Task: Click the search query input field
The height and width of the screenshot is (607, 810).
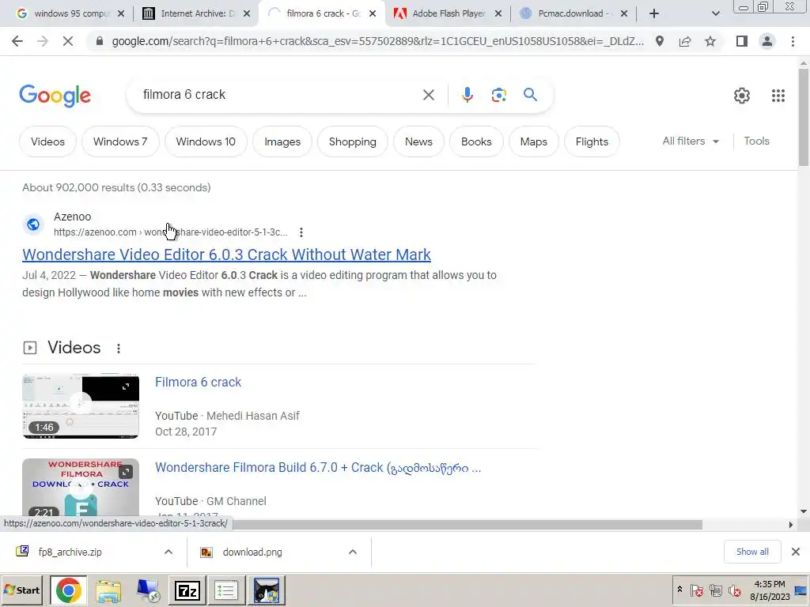Action: point(279,95)
